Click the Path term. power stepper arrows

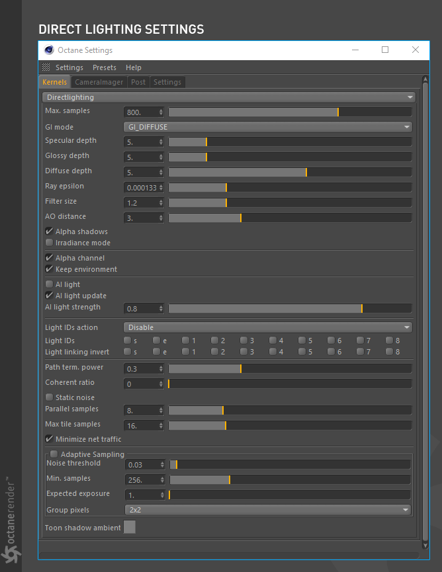161,369
